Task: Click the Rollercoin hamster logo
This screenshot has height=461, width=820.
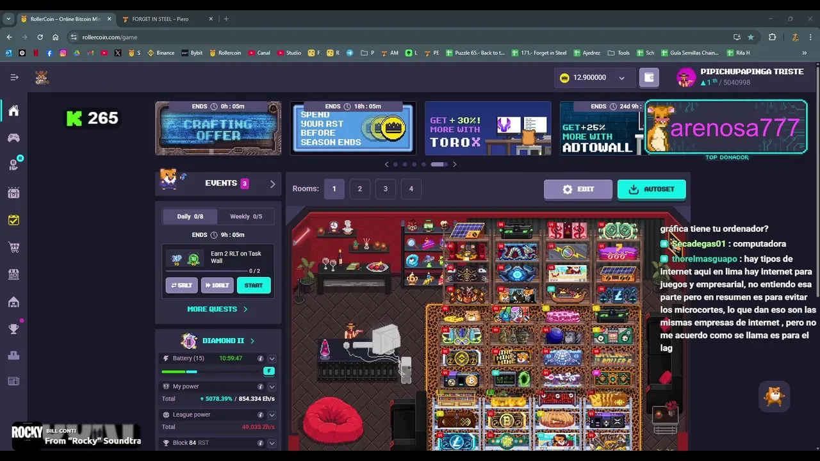Action: point(42,77)
